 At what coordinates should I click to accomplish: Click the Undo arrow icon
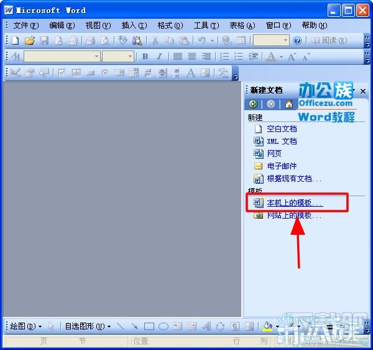(x=201, y=40)
